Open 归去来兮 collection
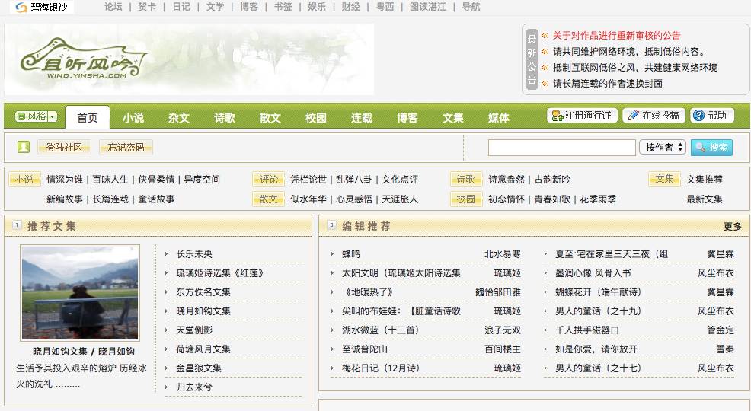 point(194,387)
